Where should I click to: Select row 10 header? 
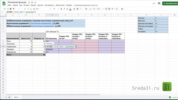[3, 46]
